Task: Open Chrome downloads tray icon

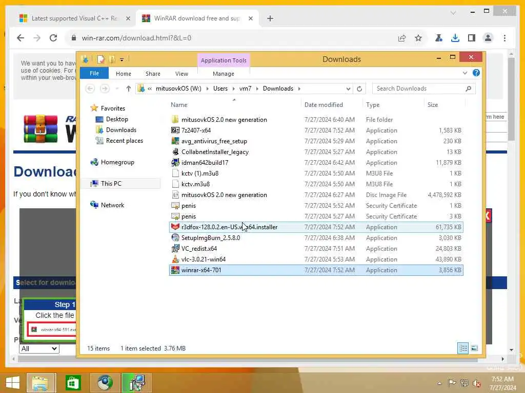Action: click(455, 38)
